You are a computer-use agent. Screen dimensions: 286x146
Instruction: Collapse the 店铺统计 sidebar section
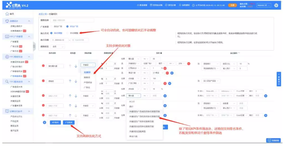pos(29,21)
